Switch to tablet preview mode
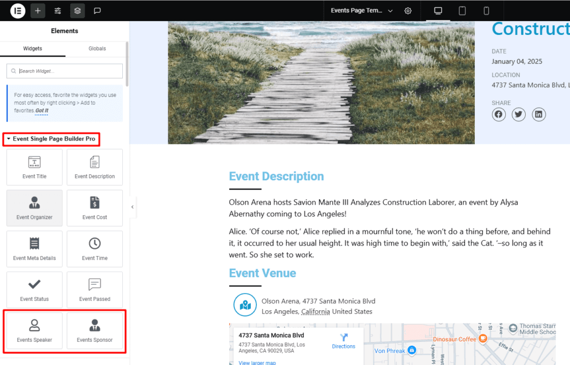 (x=462, y=11)
